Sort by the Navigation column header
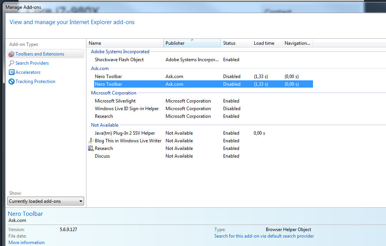Image resolution: width=386 pixels, height=246 pixels. pyautogui.click(x=297, y=43)
